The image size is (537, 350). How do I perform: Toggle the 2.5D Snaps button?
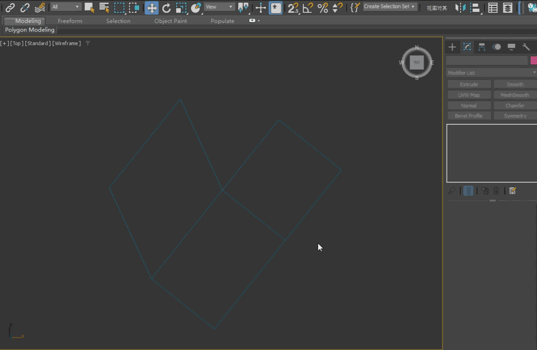(293, 7)
